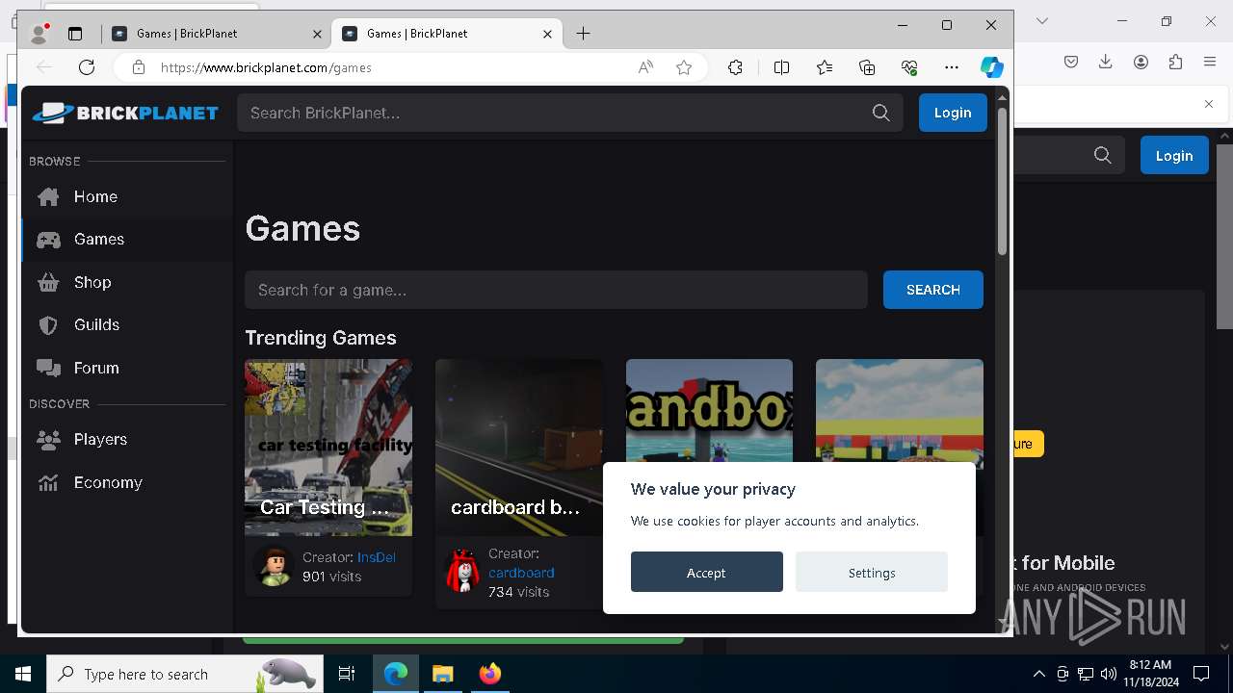Accept the cookie privacy notice
1233x693 pixels.
pos(707,572)
